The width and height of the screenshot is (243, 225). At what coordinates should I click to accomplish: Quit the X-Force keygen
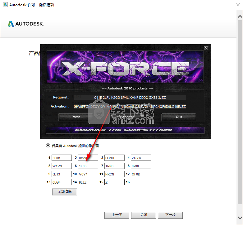click(x=179, y=117)
